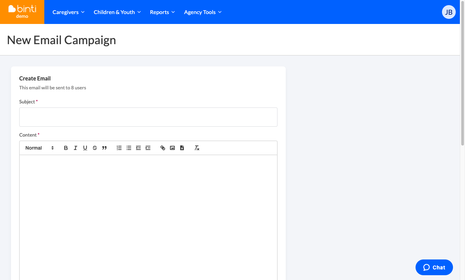This screenshot has width=465, height=280.
Task: Increase indent of selected text
Action: pyautogui.click(x=148, y=148)
